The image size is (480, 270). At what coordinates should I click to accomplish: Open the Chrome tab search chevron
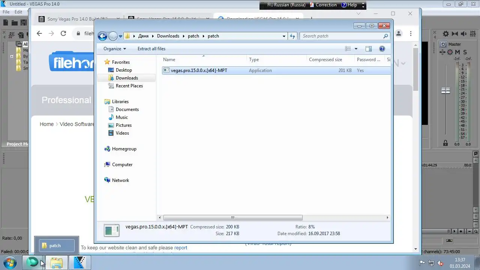(358, 13)
